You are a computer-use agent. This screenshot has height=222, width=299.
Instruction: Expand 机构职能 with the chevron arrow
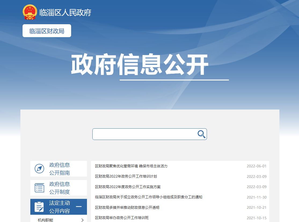click(x=82, y=220)
